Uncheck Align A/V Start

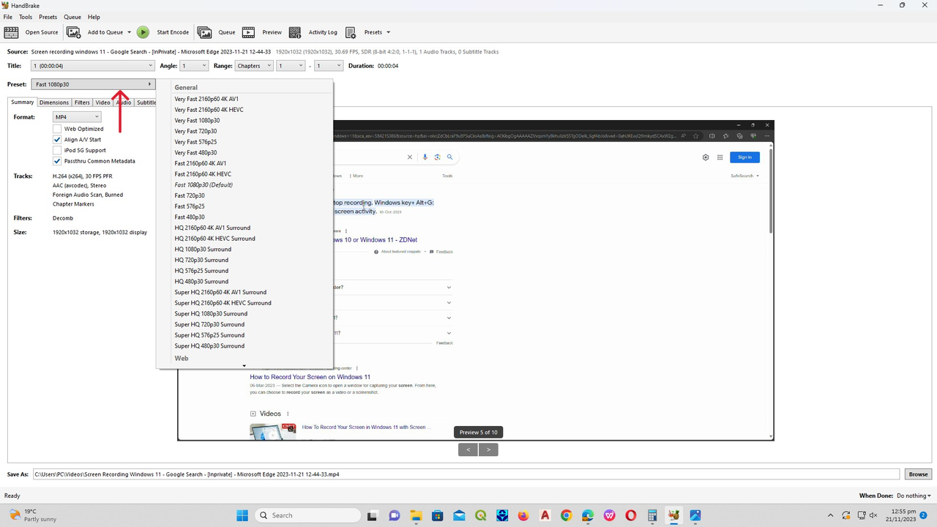tap(57, 140)
